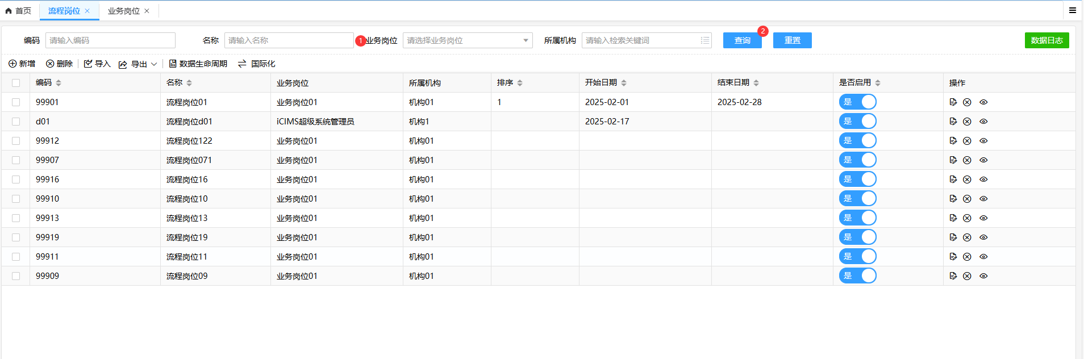Tick the select-all checkbox in table header

[16, 83]
